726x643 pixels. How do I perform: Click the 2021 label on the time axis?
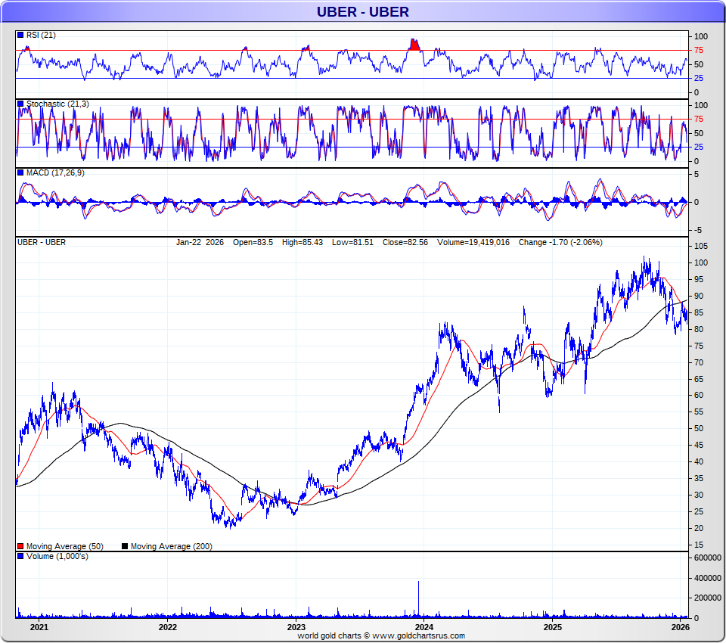point(39,627)
